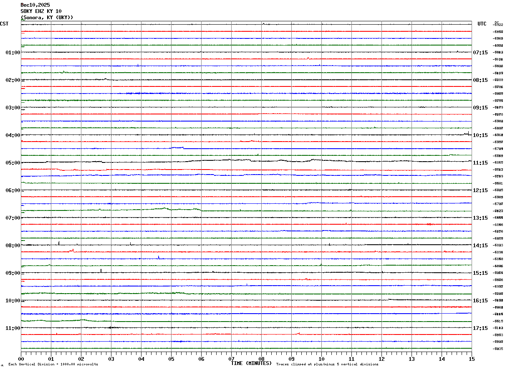This screenshot has height=370, width=505.
Task: Click minute tick 09 on time axis
Action: (x=291, y=359)
